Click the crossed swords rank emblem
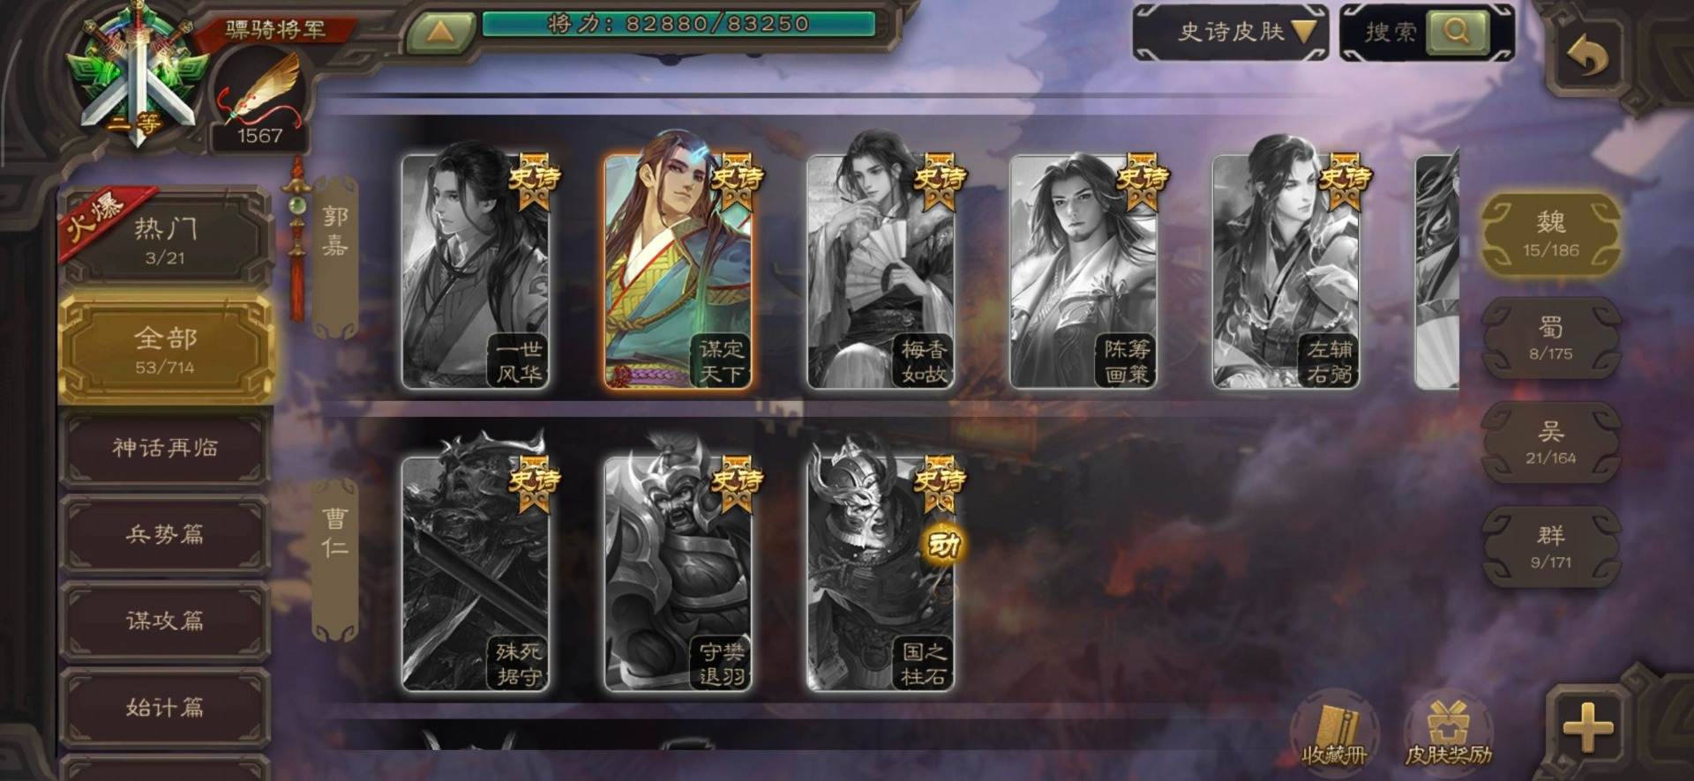The width and height of the screenshot is (1694, 781). (x=138, y=78)
